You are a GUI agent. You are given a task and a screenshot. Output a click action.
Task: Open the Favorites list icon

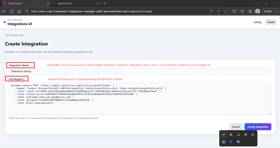(x=242, y=11)
